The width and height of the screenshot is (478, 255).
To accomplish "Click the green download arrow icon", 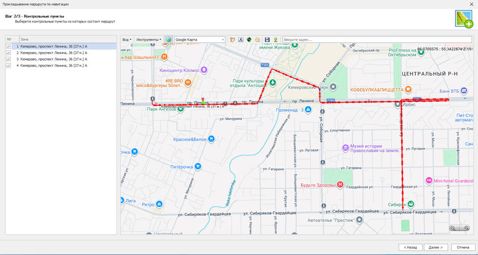I will pyautogui.click(x=276, y=40).
